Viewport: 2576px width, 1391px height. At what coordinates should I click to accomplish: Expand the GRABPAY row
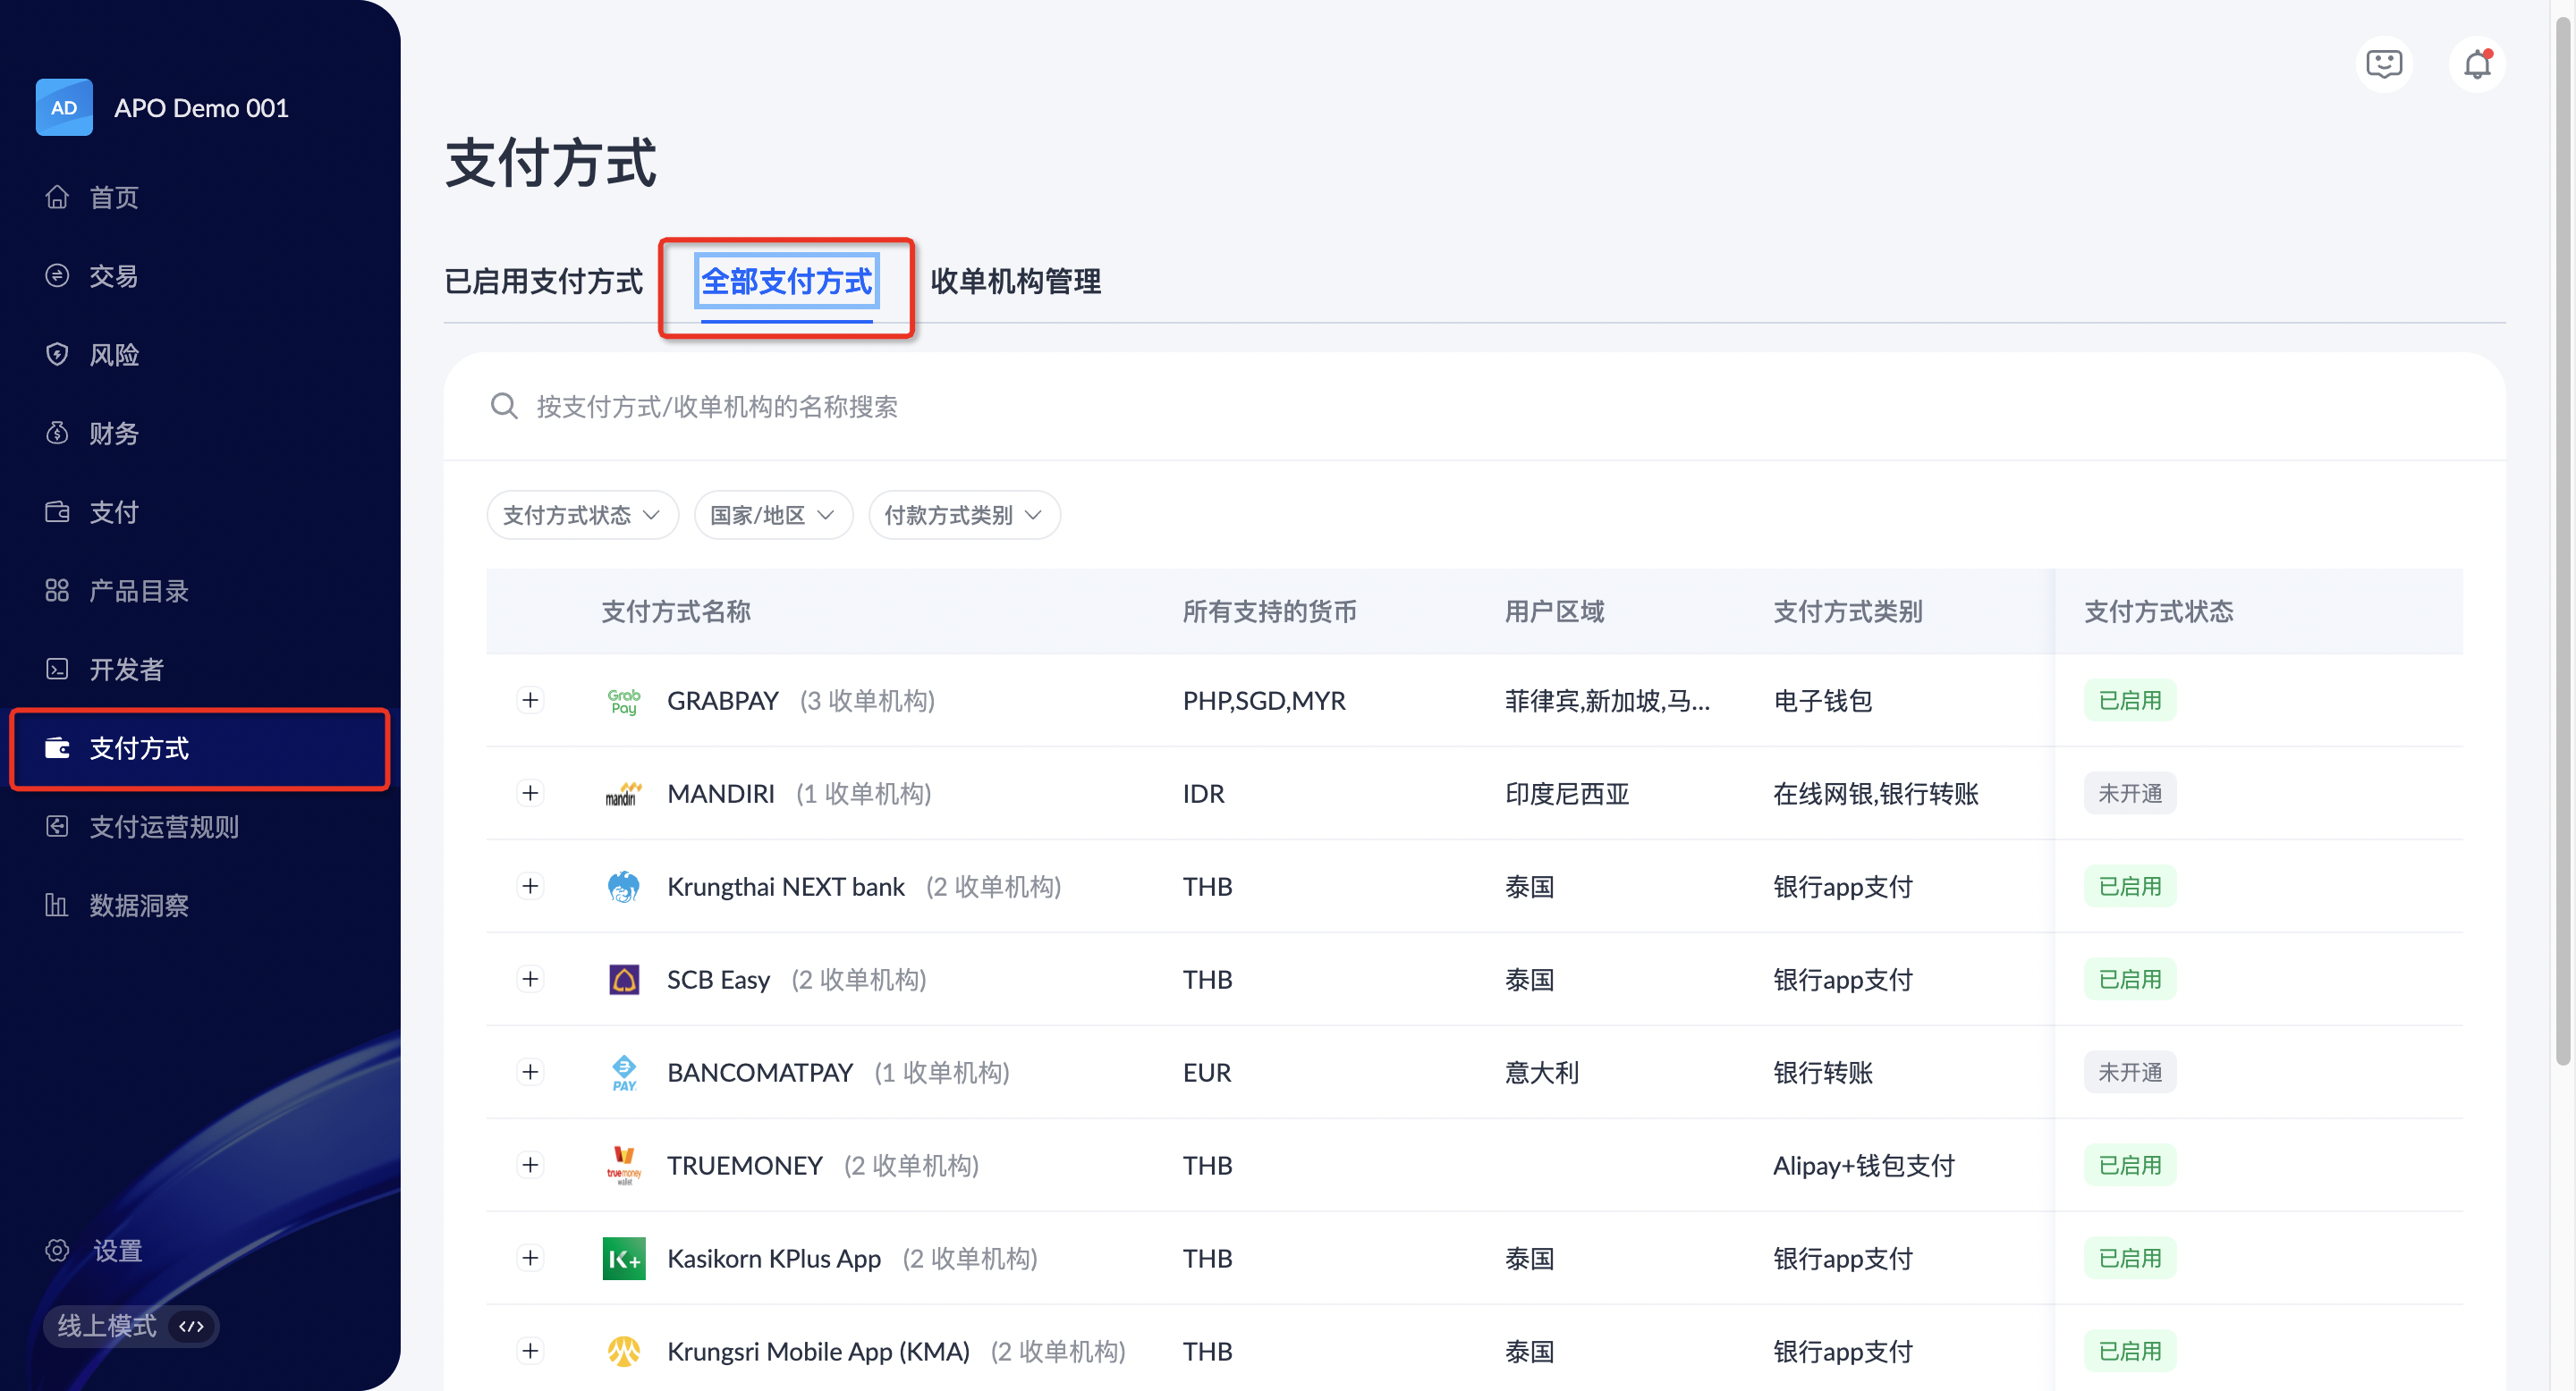[530, 701]
